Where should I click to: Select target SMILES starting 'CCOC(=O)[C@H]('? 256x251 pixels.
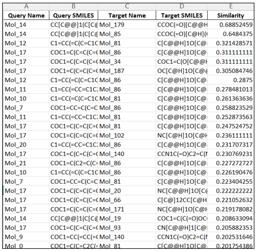[182, 34]
